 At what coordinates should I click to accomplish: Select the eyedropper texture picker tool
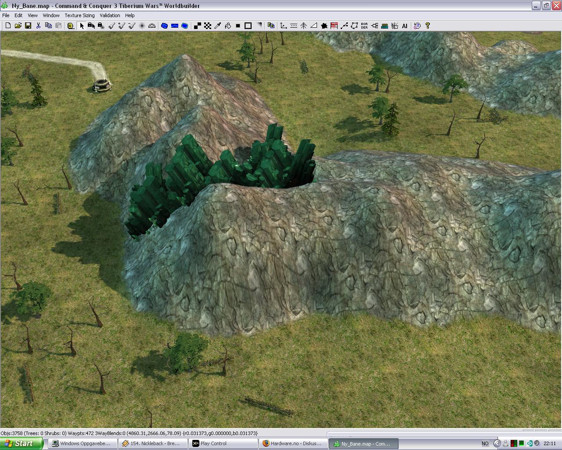pos(218,25)
